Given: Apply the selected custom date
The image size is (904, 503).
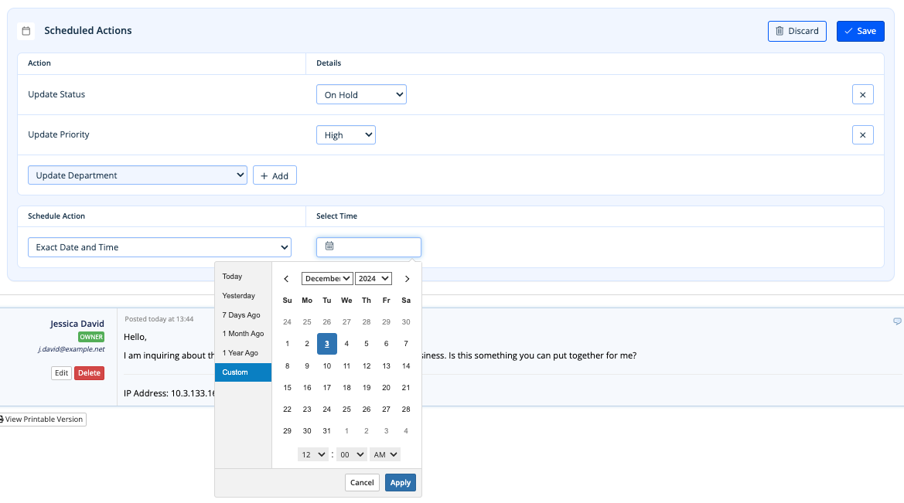Looking at the screenshot, I should 400,482.
